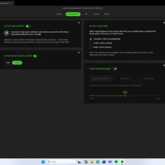Open the Mic tab
The image size is (165, 165).
point(86,14)
